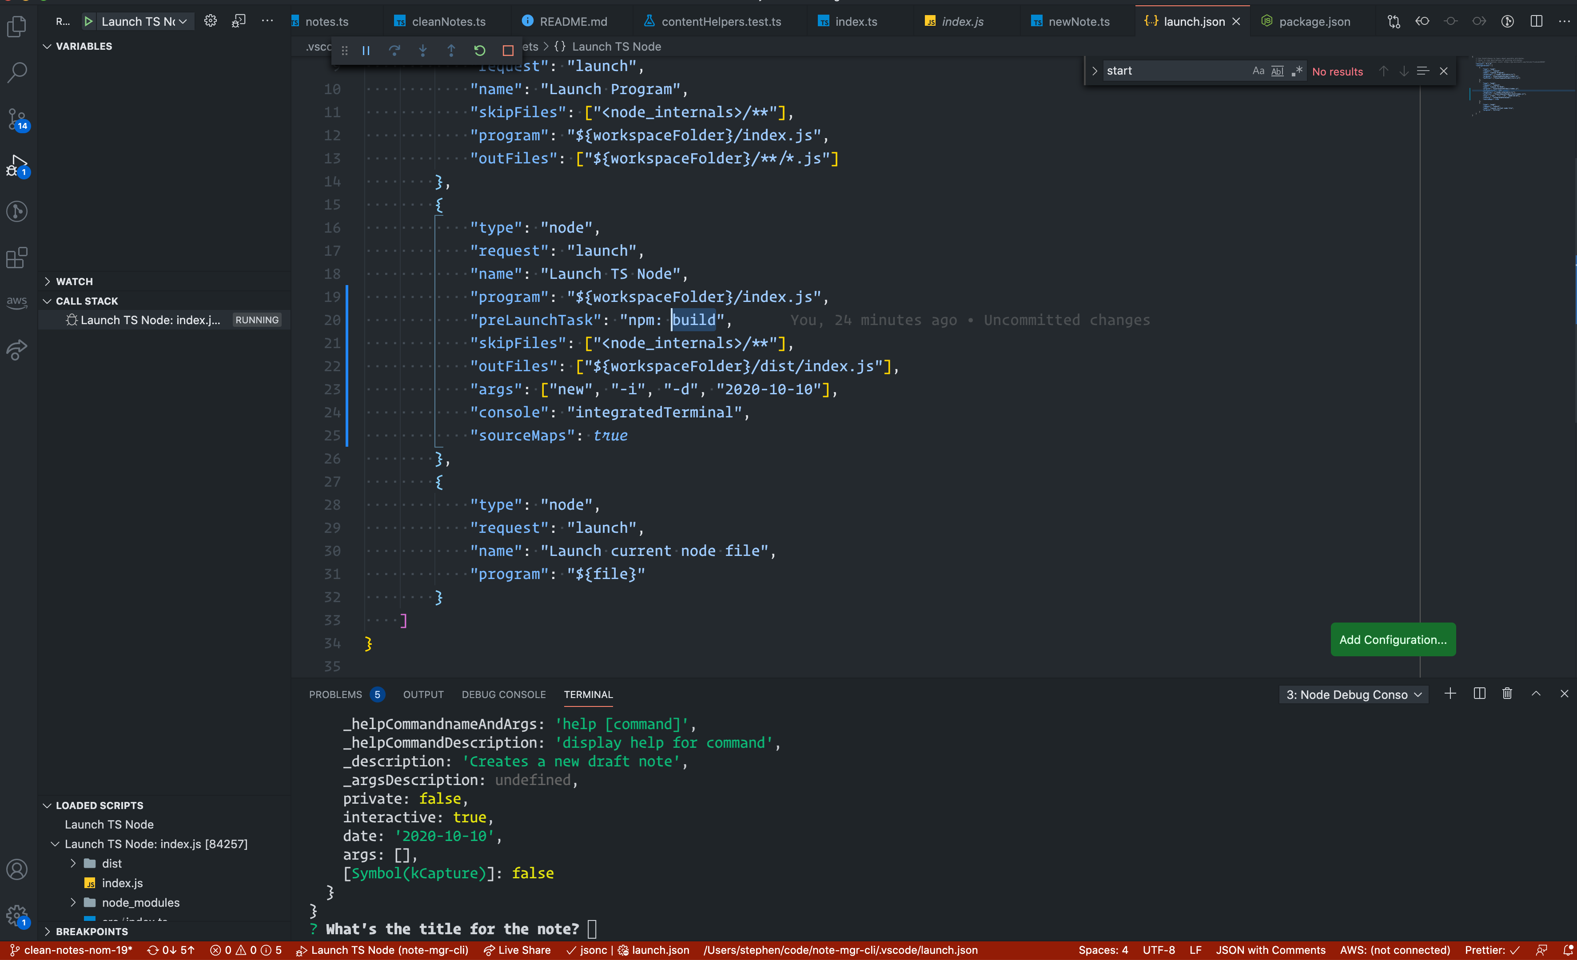
Task: Step over in the debug toolbar
Action: coord(395,51)
